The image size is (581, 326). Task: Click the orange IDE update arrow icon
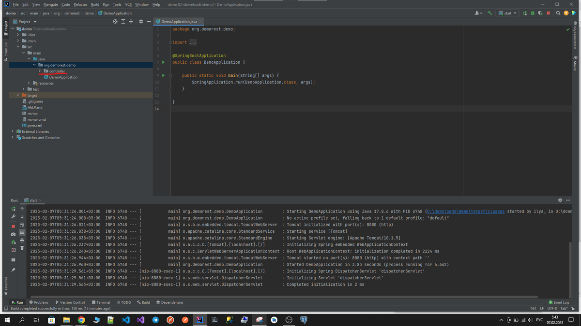[566, 13]
